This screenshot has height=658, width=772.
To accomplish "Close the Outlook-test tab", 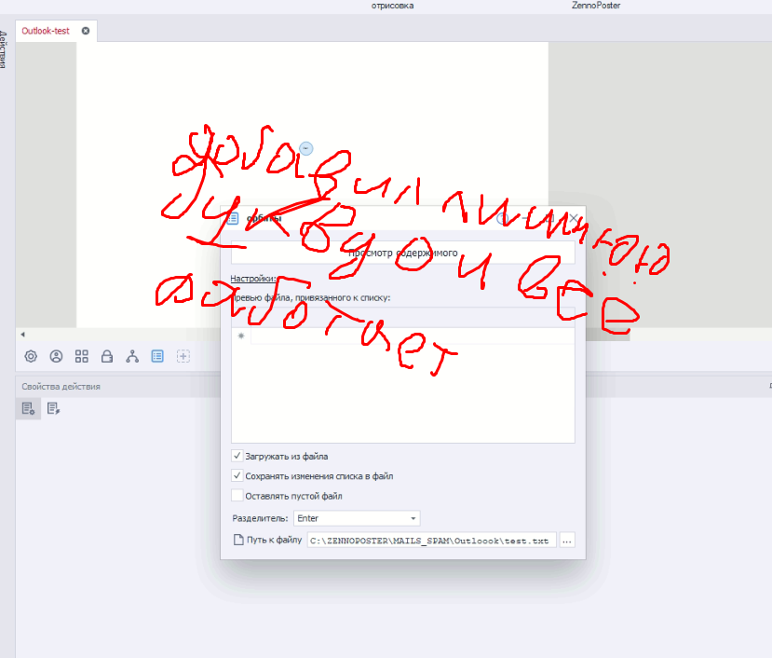I will (x=86, y=31).
